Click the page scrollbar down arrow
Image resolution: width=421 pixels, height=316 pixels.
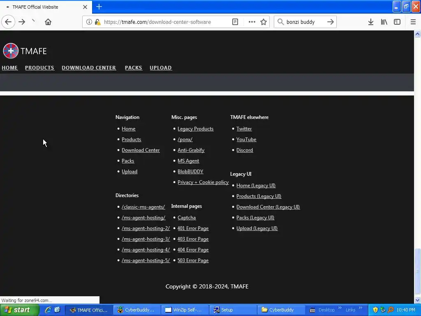click(x=417, y=300)
